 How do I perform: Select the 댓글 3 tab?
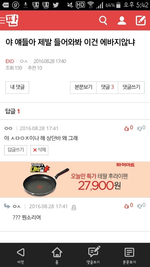(x=107, y=87)
